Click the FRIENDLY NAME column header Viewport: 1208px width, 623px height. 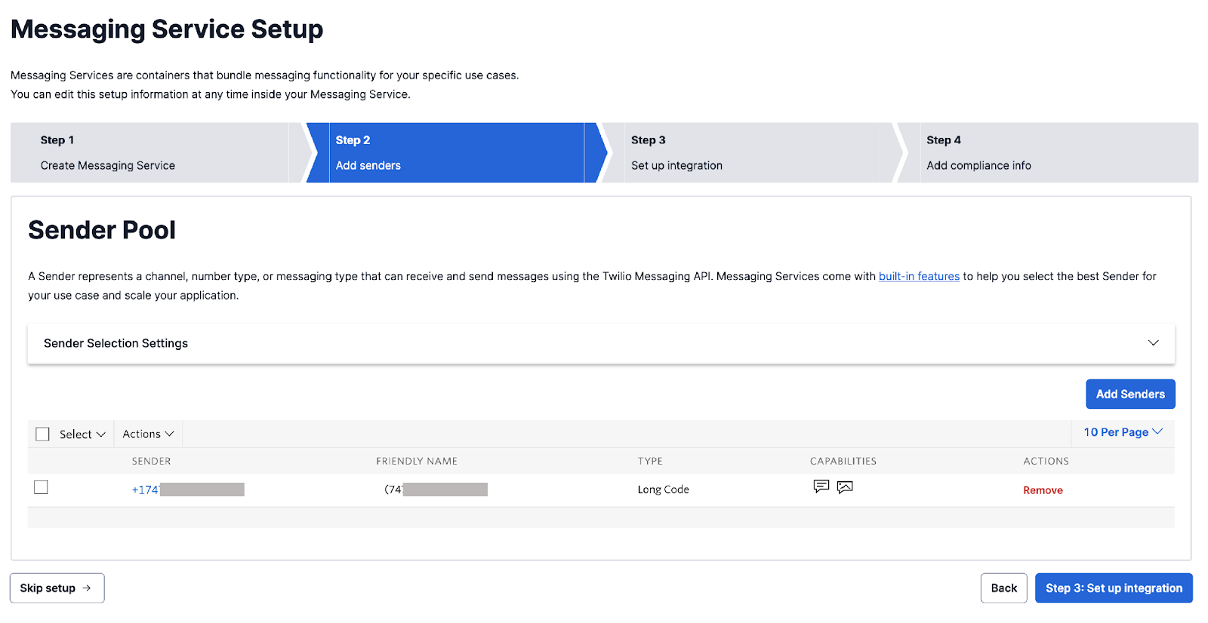pyautogui.click(x=417, y=461)
